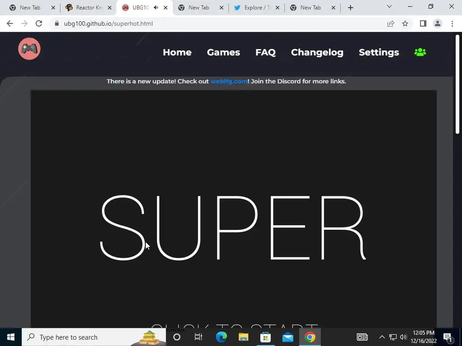
Task: Open the notification center icon
Action: pyautogui.click(x=448, y=337)
